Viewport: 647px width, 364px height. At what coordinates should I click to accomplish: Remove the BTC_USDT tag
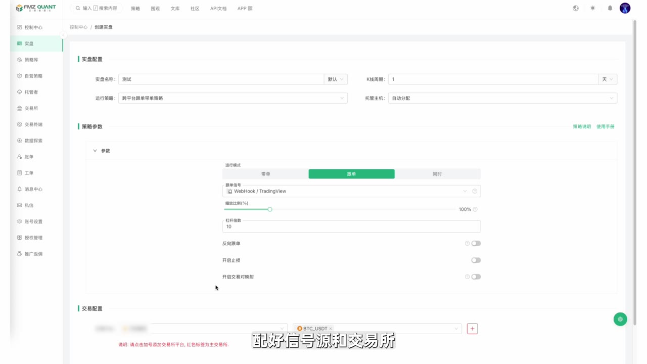331,329
